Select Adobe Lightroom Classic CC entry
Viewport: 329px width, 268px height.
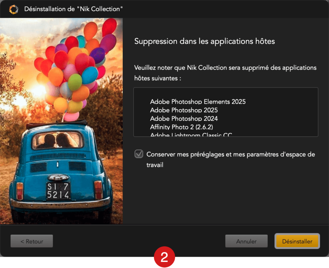coord(191,134)
